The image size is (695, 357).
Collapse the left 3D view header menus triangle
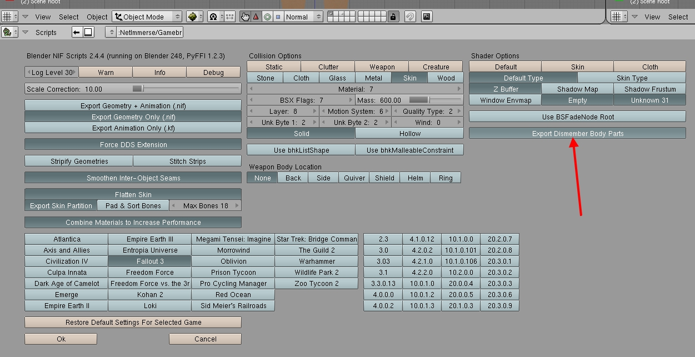coord(26,17)
